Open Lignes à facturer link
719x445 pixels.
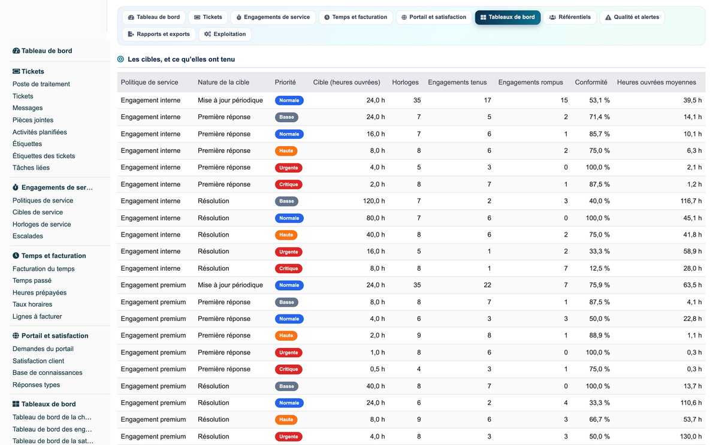click(x=37, y=317)
